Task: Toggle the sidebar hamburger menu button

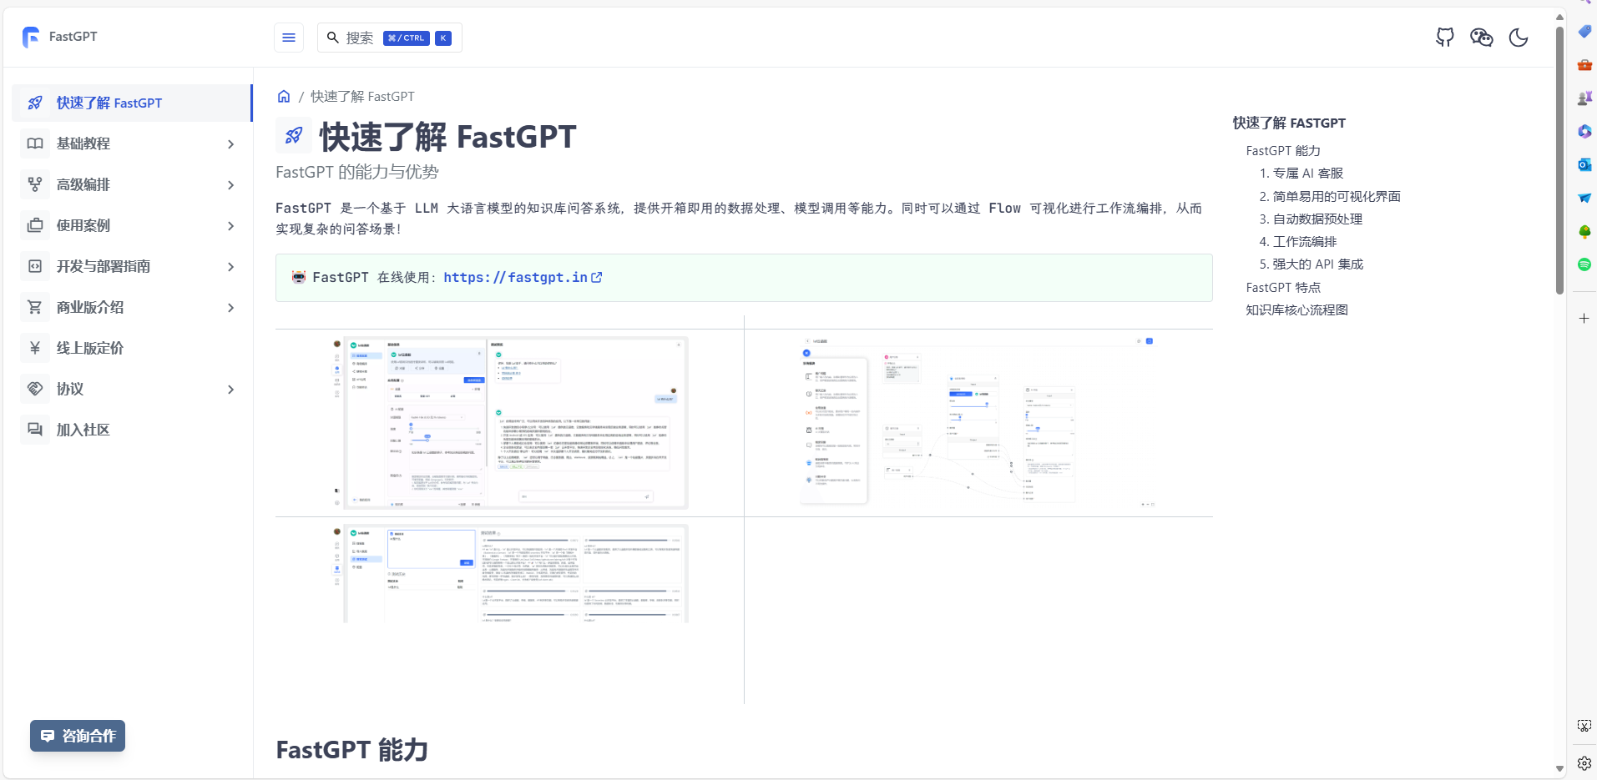Action: 289,38
